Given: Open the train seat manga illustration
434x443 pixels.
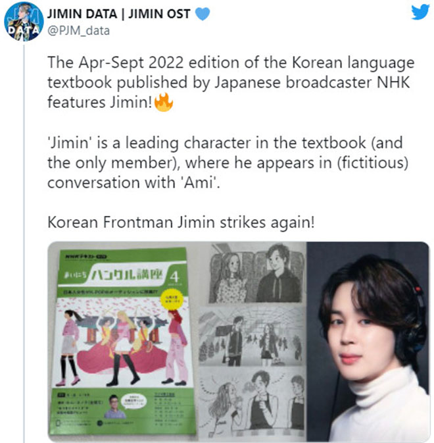Looking at the screenshot, I should (256, 273).
